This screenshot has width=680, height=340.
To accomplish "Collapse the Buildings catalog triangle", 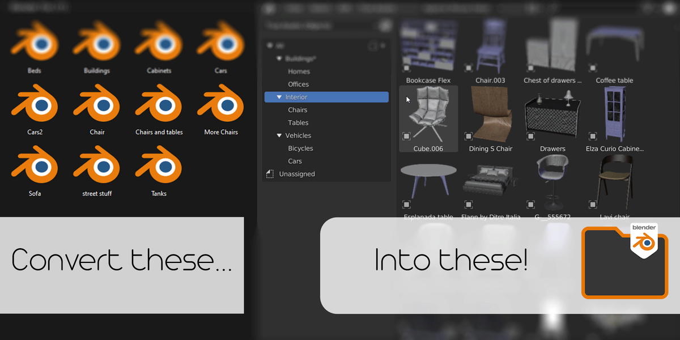I will pos(279,59).
